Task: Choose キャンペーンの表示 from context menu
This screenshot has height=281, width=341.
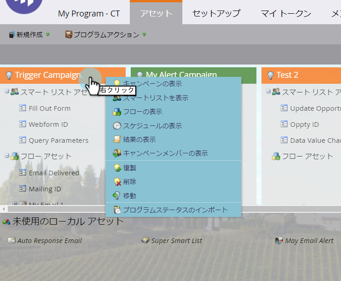Action: [173, 84]
